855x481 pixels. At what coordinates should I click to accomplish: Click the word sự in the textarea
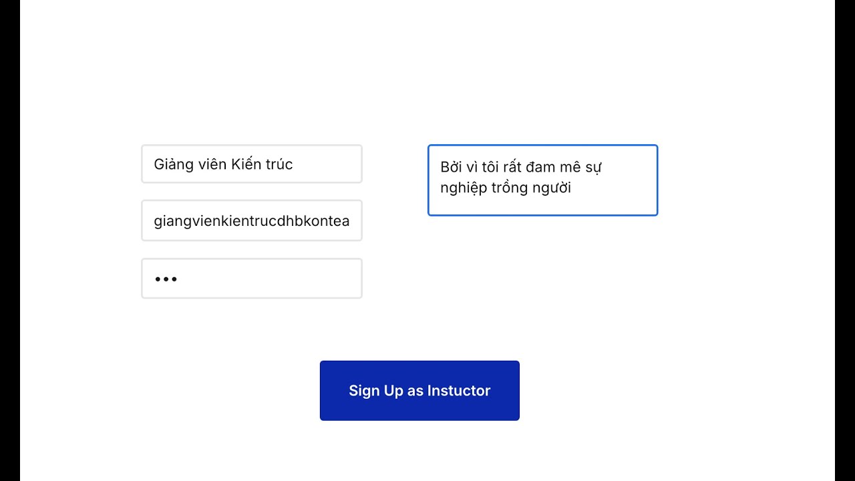595,167
